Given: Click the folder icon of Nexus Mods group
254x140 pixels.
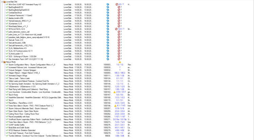Looking at the screenshot, I should coord(4,62).
